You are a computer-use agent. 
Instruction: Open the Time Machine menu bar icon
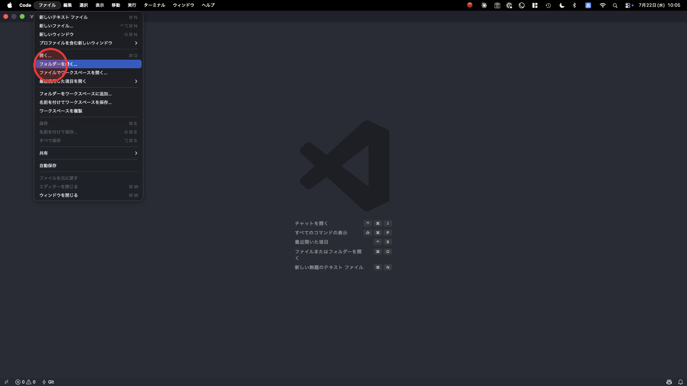click(x=548, y=5)
